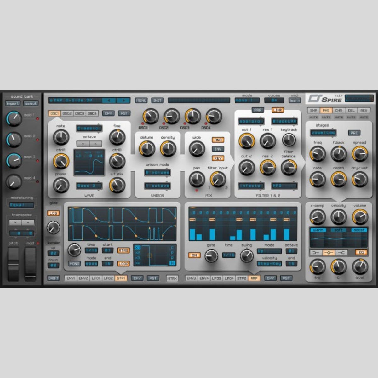378x378 pixels.
Task: Select the peak EQ shape icon
Action: coord(329,253)
